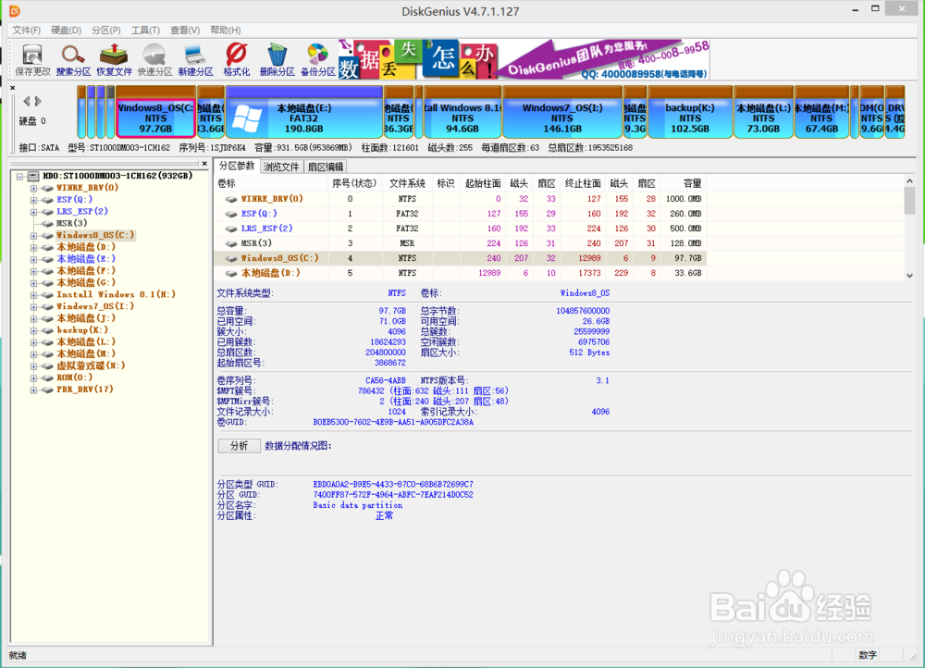Image resolution: width=925 pixels, height=668 pixels.
Task: Click the 格式化 (Format) toolbar icon
Action: (235, 57)
